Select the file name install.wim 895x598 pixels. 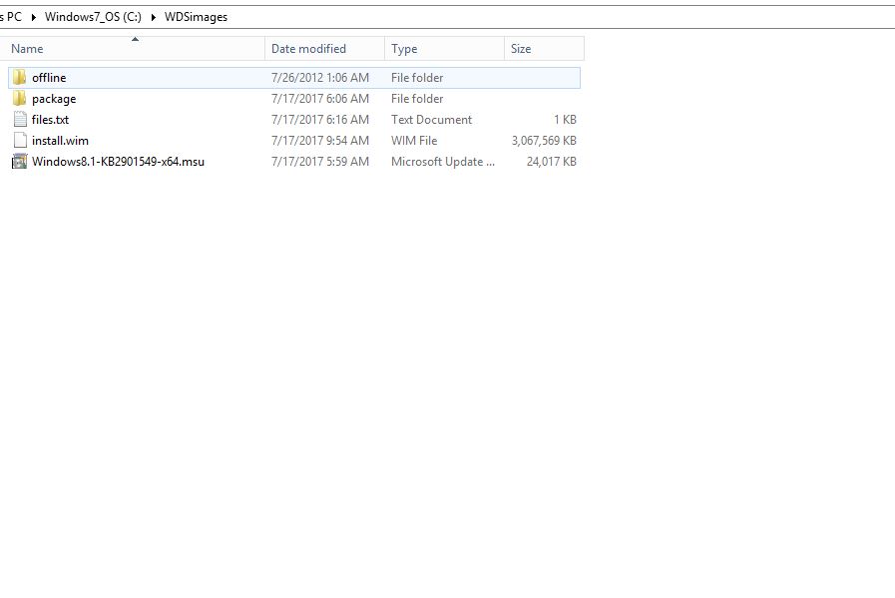(x=60, y=141)
